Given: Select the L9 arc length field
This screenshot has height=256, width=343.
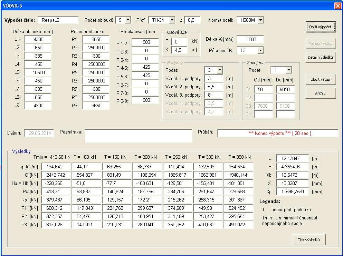Looking at the screenshot, I should click(38, 106).
